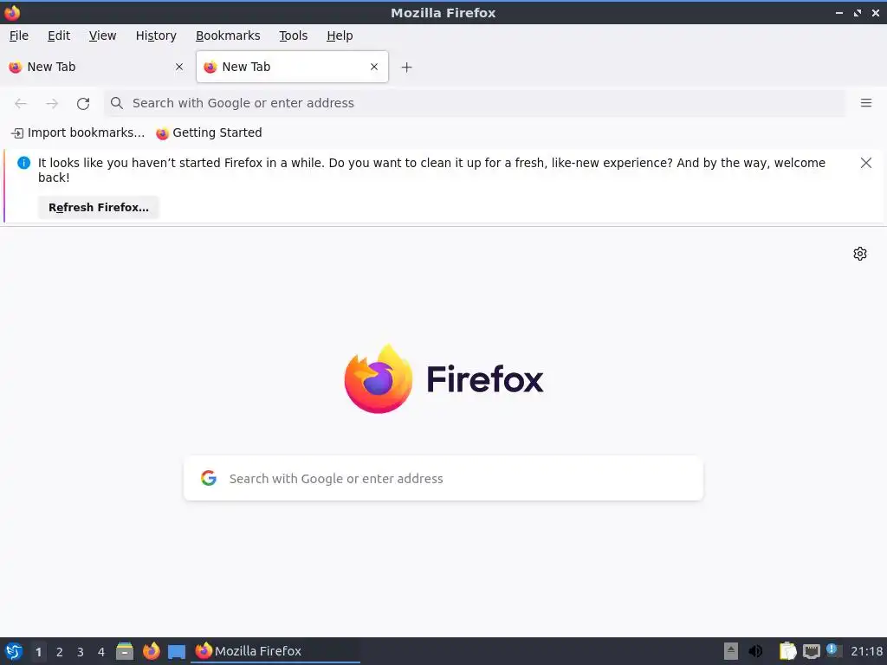
Task: Launch file manager from taskbar
Action: tap(125, 651)
